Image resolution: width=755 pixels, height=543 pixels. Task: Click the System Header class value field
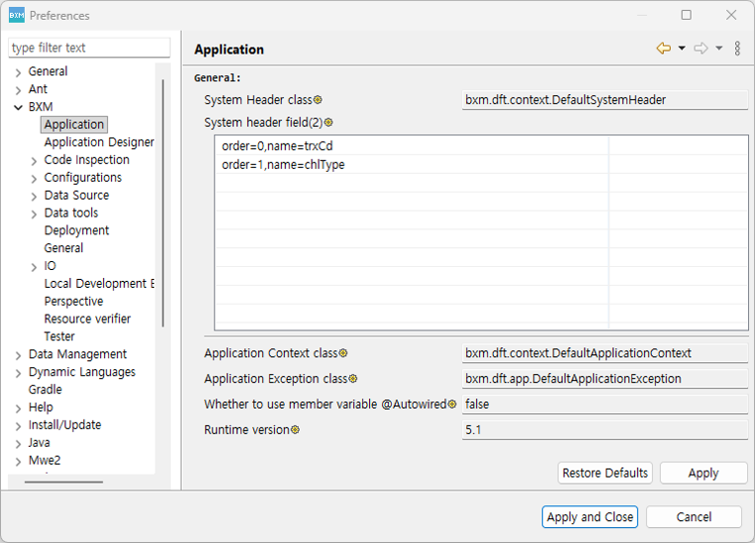coord(605,99)
